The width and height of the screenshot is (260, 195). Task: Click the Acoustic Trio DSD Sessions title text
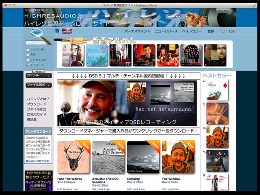pos(105,180)
